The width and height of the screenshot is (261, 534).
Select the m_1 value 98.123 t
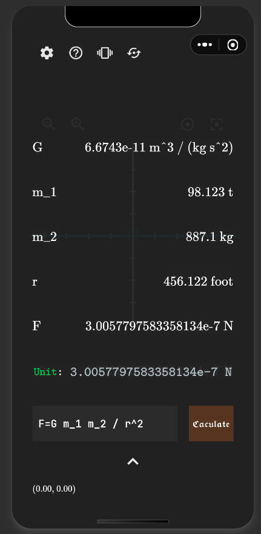(210, 192)
